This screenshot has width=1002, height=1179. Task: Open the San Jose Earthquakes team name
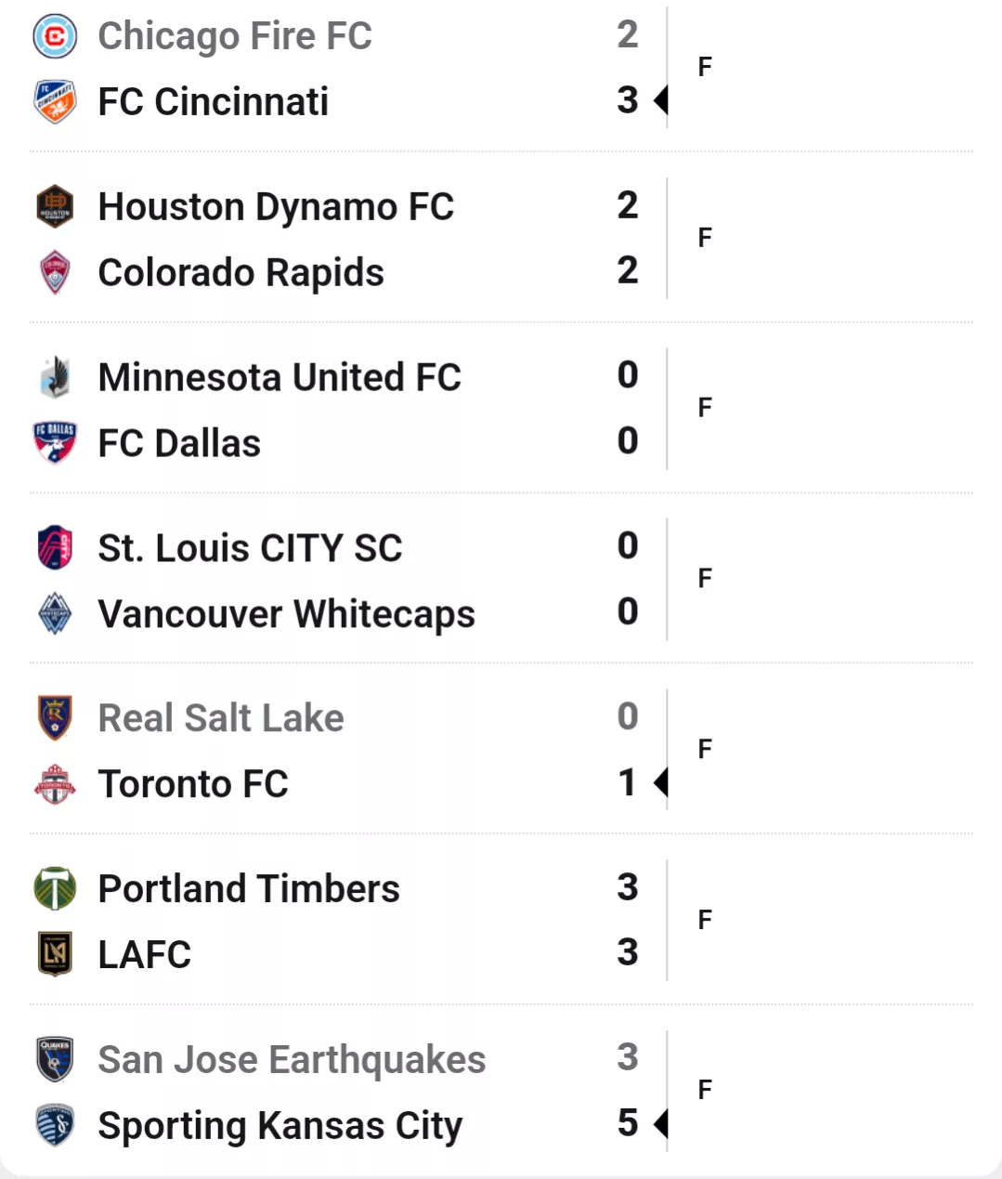(292, 1059)
